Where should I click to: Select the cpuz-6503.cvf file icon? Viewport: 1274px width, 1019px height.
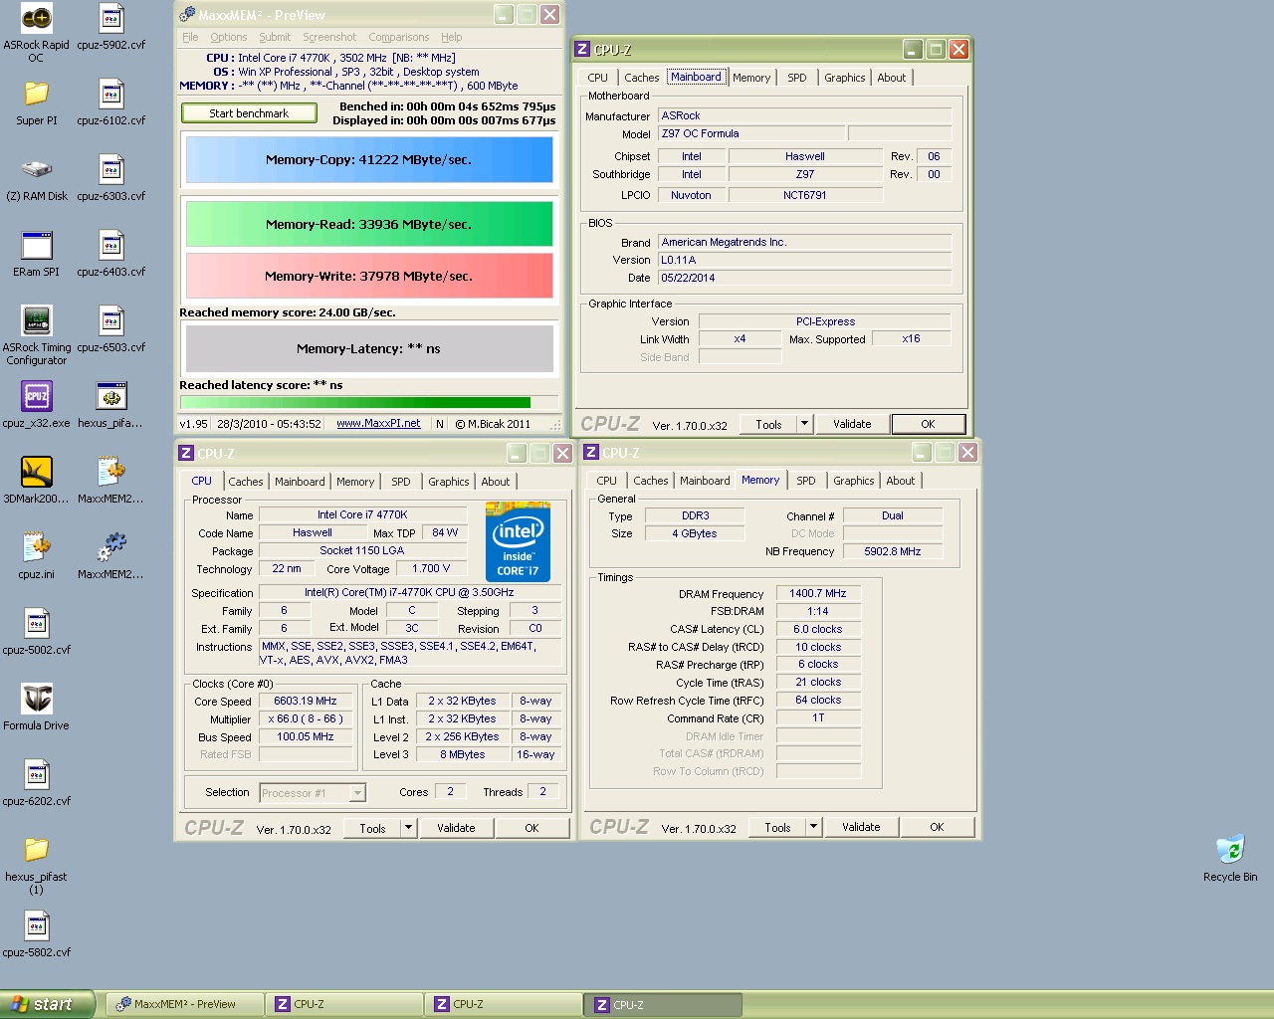(111, 320)
